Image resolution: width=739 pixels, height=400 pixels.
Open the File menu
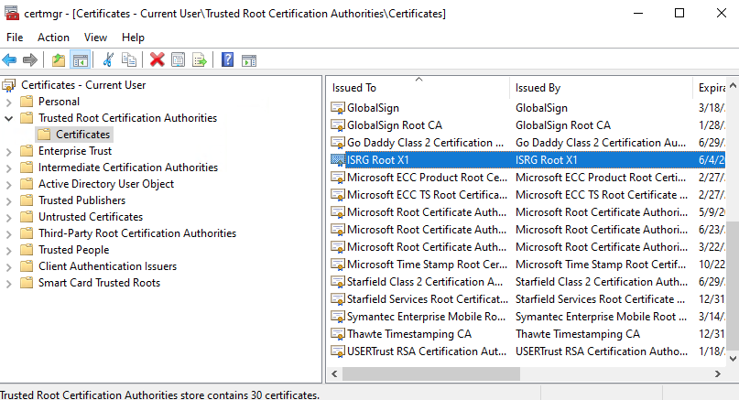tap(15, 38)
